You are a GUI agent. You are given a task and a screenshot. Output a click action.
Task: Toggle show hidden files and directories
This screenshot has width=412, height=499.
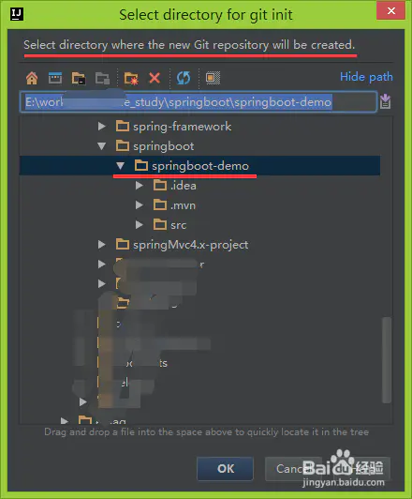(213, 78)
